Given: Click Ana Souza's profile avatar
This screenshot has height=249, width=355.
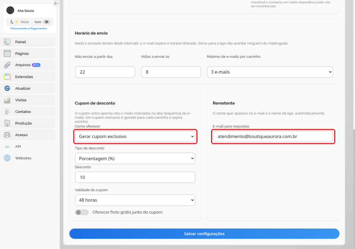Looking at the screenshot, I should (10, 10).
